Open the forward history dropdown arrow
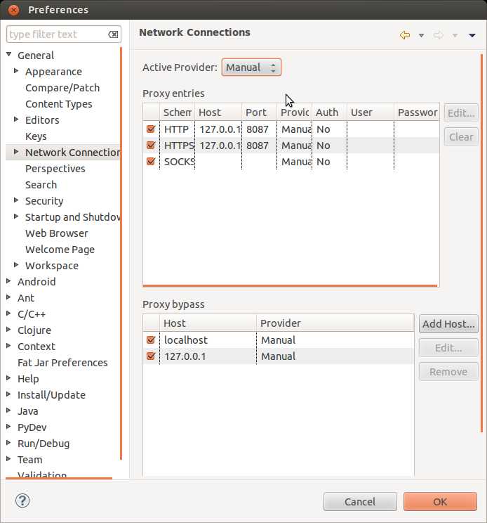487x523 pixels. (x=455, y=35)
